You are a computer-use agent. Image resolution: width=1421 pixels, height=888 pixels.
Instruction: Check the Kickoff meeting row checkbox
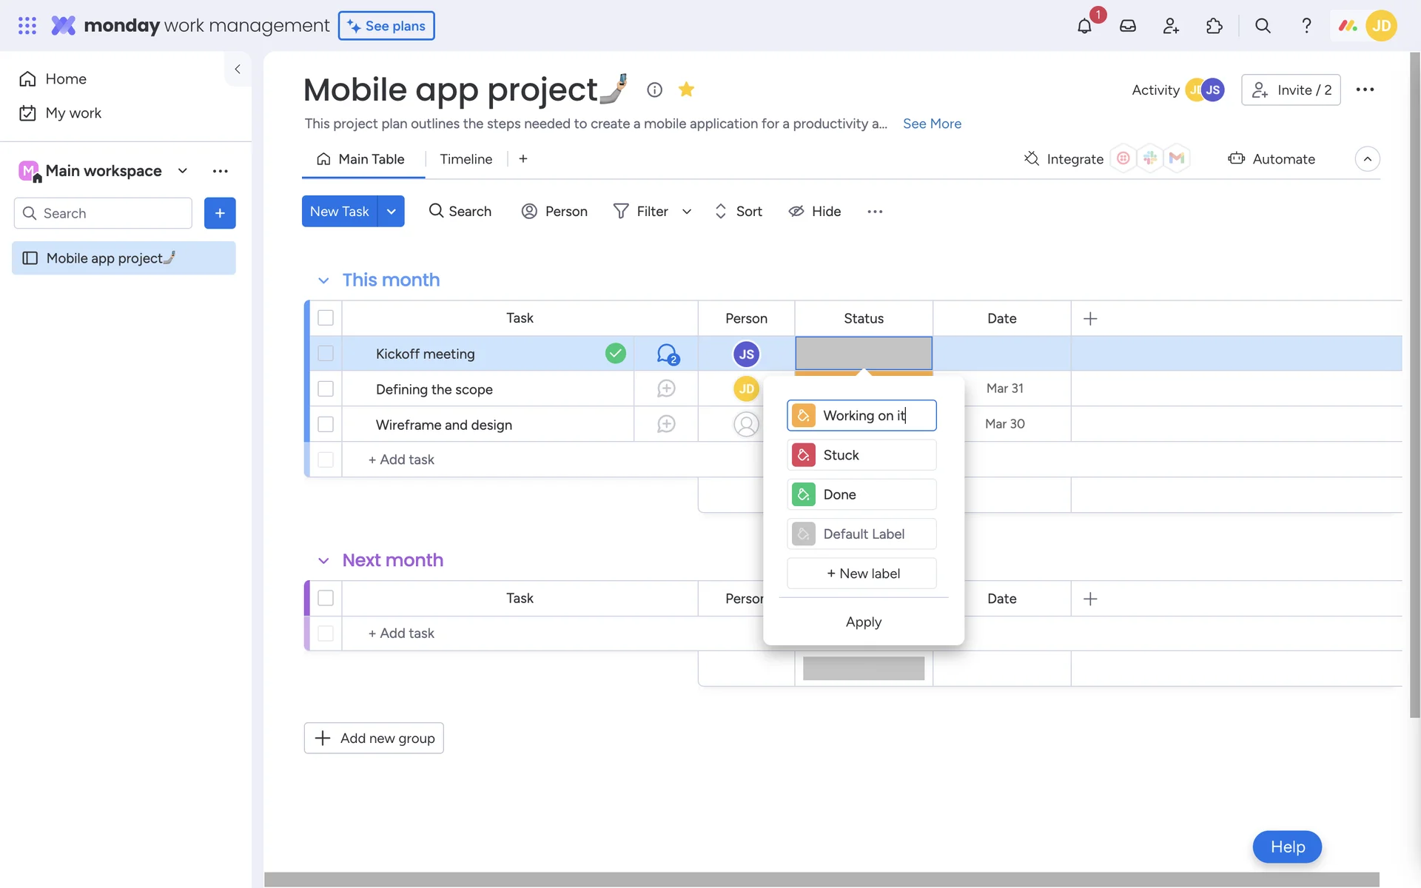click(x=326, y=354)
